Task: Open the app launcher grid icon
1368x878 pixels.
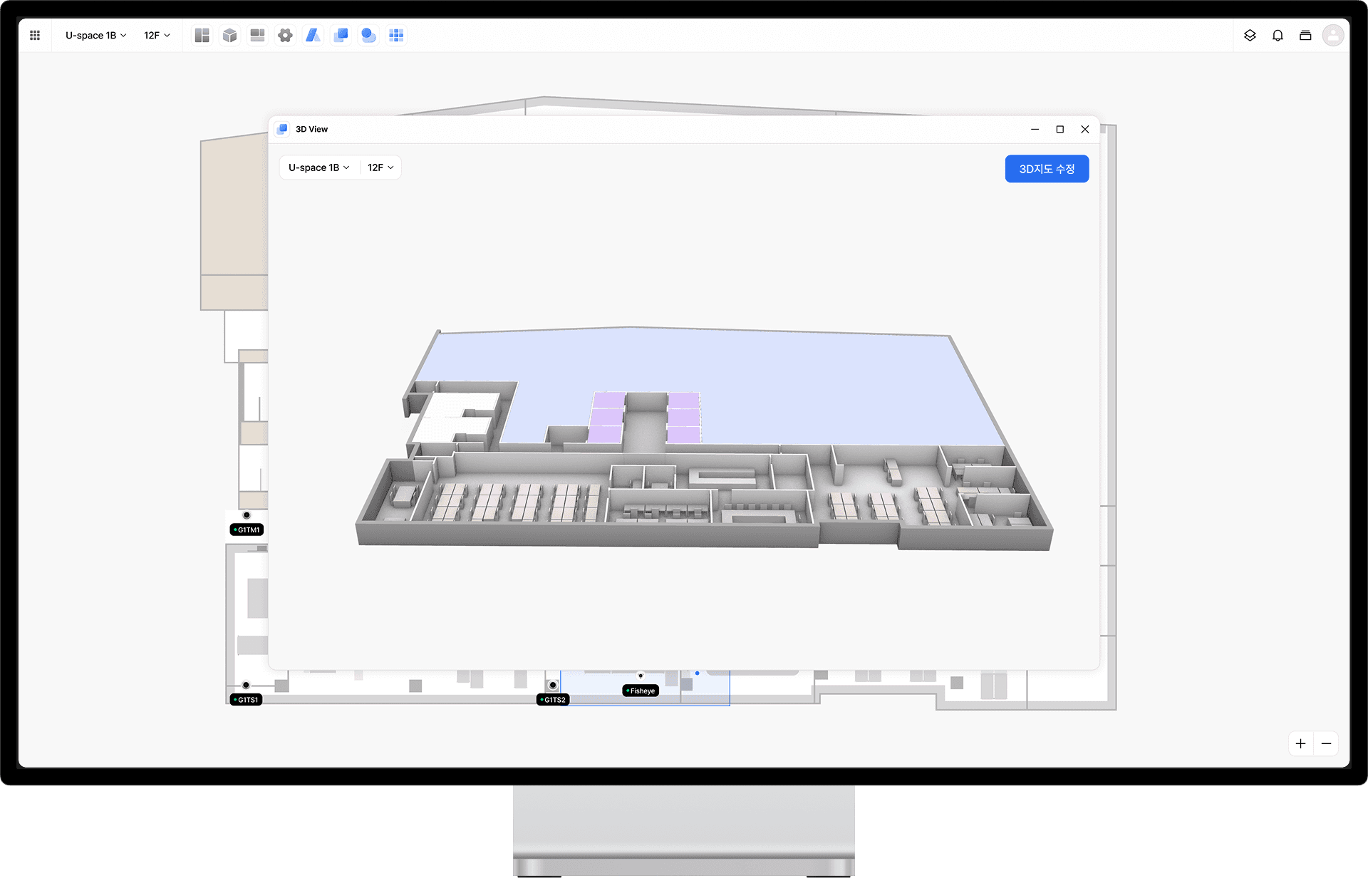Action: point(34,35)
